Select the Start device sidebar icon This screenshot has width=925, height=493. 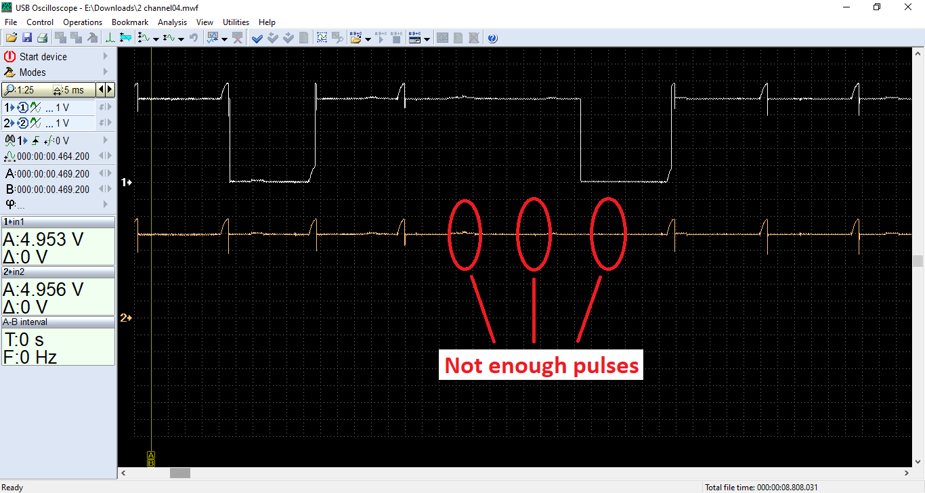coord(9,57)
